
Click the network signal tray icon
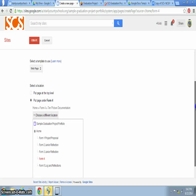(x=181, y=191)
